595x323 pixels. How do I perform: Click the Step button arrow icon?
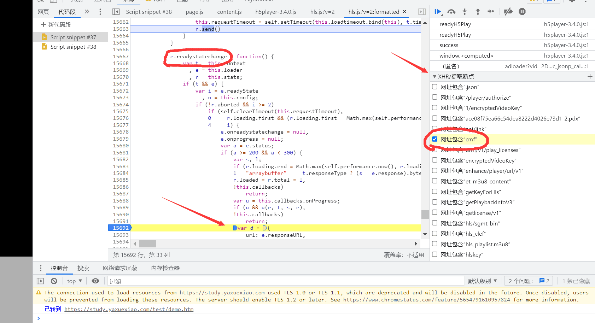(x=491, y=12)
